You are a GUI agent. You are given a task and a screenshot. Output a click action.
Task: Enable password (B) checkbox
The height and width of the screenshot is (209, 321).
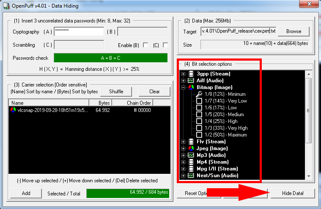point(145,45)
